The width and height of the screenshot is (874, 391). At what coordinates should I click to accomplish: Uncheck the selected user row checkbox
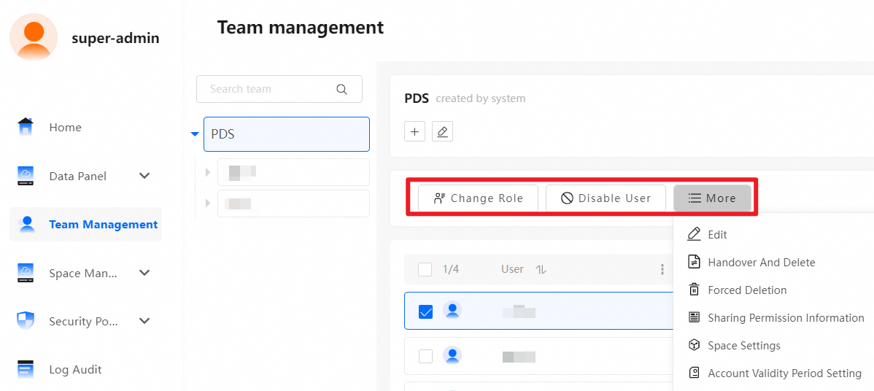click(425, 311)
